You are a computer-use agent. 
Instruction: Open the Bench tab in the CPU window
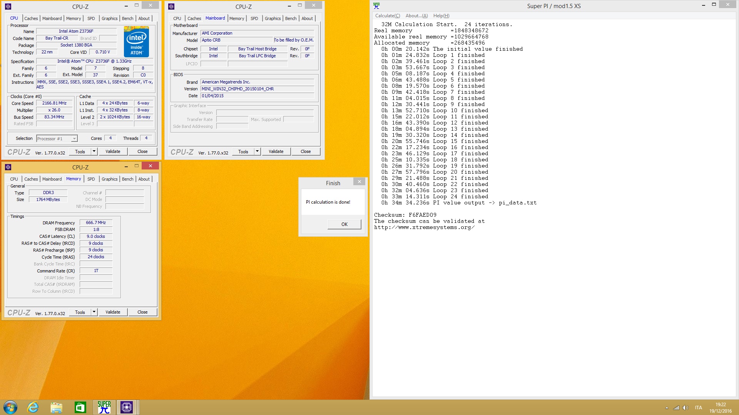127,18
